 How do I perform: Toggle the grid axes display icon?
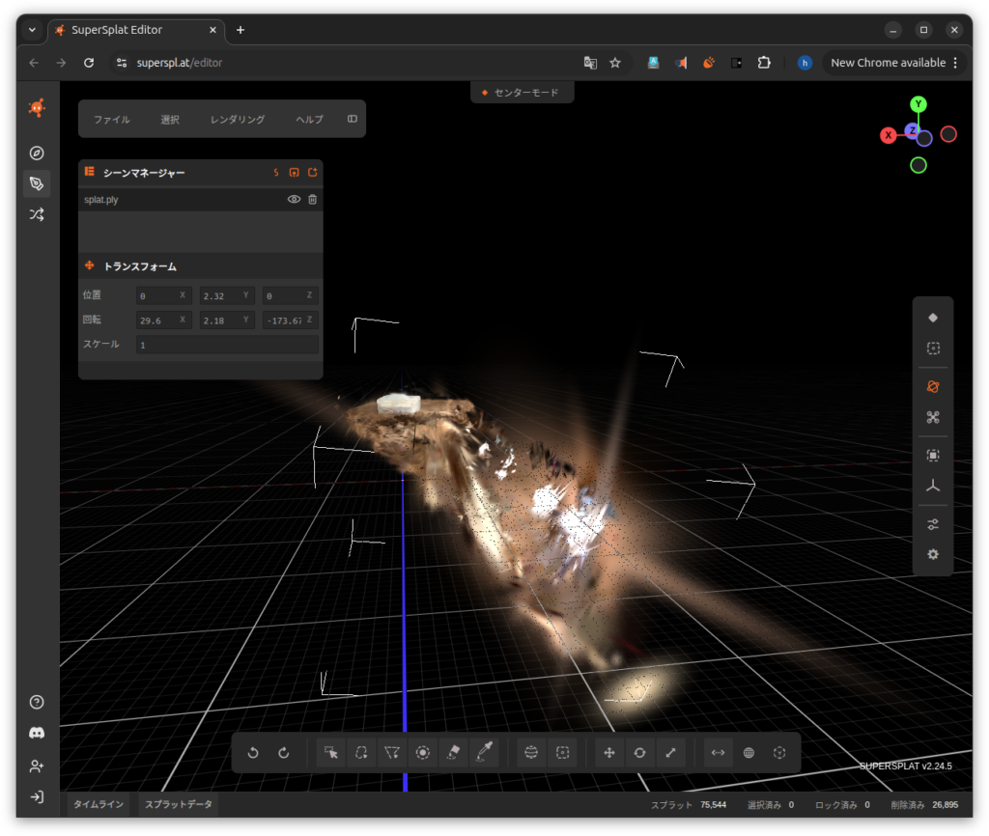933,488
